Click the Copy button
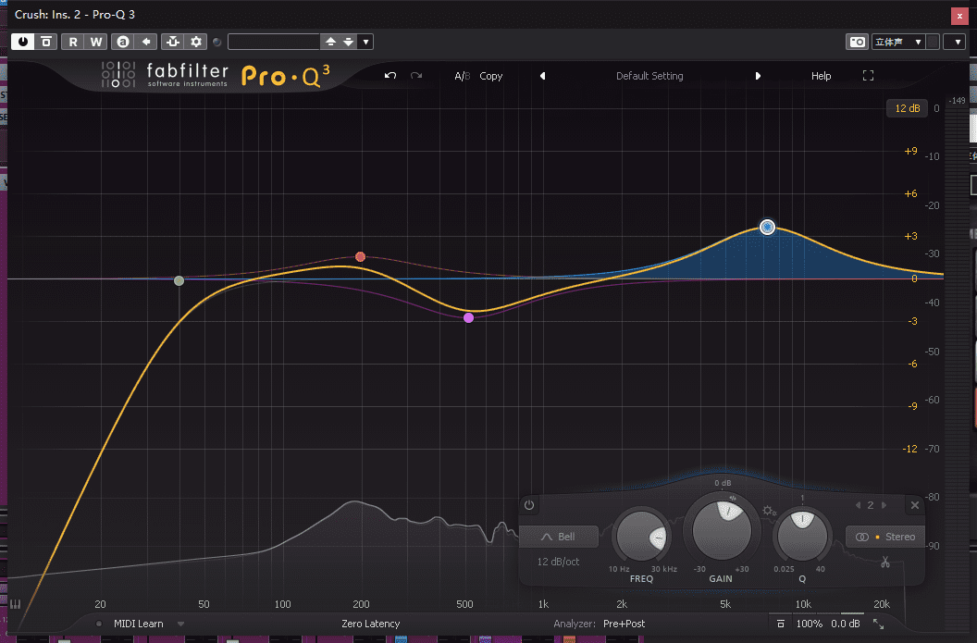Image resolution: width=977 pixels, height=643 pixels. coord(491,76)
